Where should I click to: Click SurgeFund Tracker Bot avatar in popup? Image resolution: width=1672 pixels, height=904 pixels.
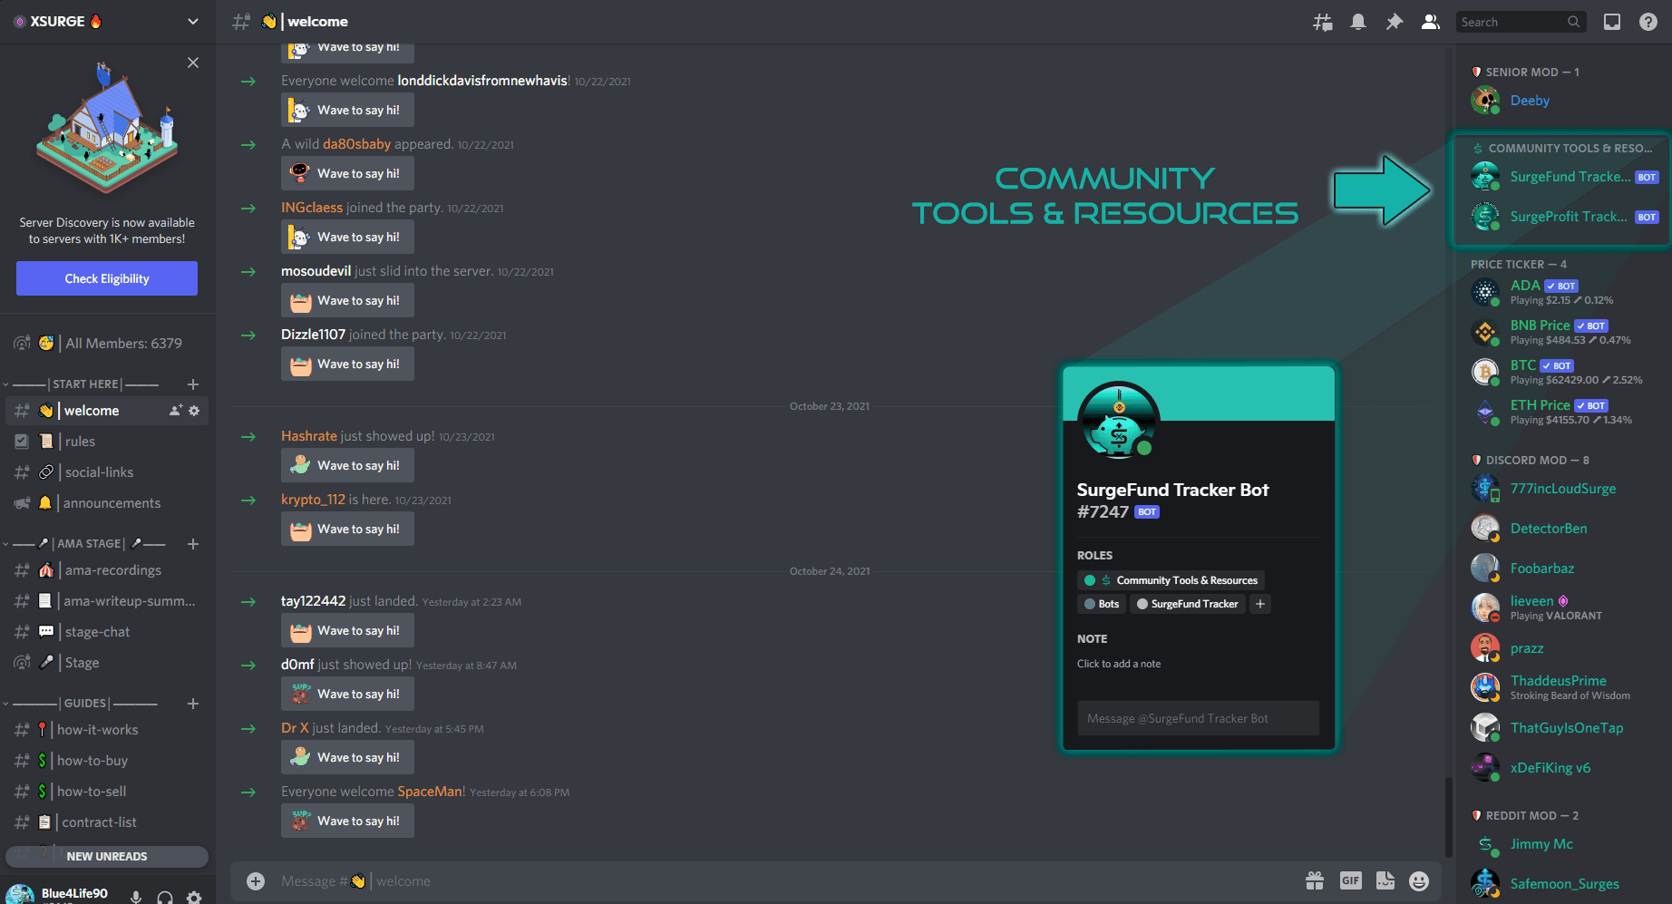coord(1119,421)
